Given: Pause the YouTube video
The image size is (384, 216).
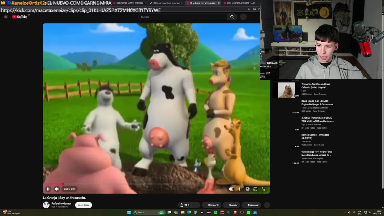Looking at the screenshot, I should pos(48,189).
